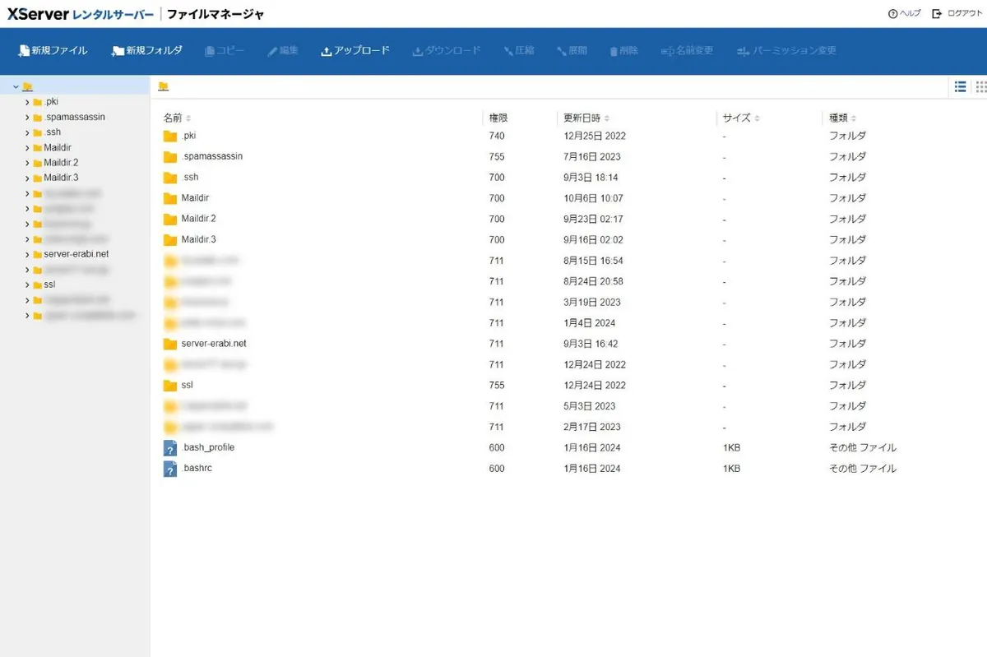Viewport: 987px width, 657px height.
Task: Expand the ssl tree node
Action: [27, 285]
